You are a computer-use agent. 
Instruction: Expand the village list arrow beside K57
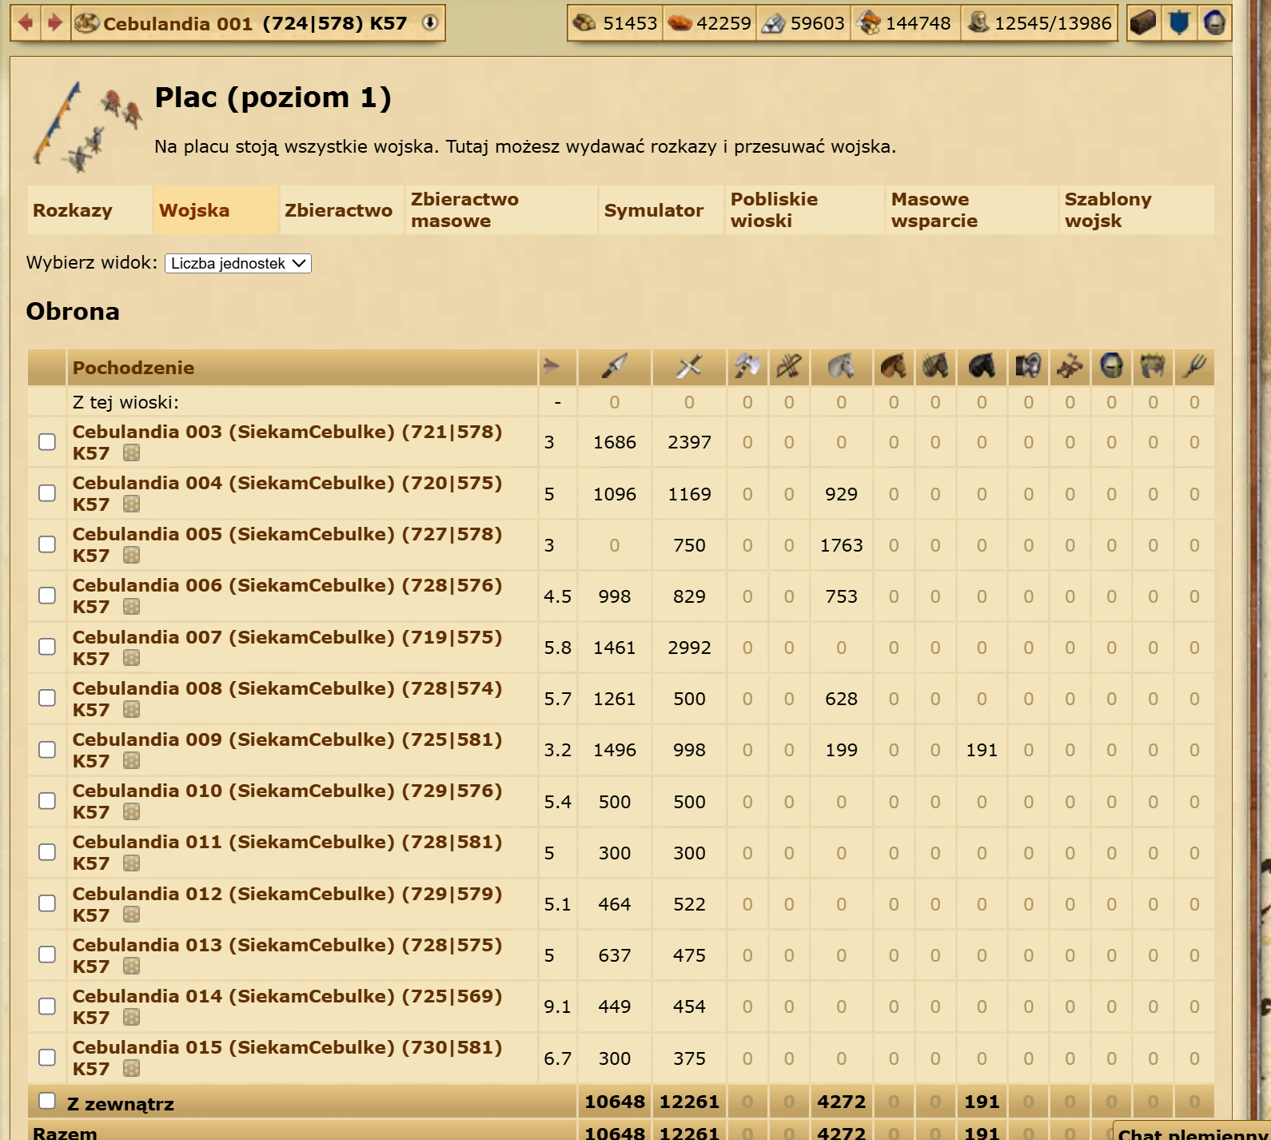click(430, 23)
